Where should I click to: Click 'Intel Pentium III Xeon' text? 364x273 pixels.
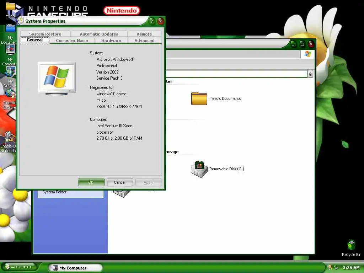(114, 126)
